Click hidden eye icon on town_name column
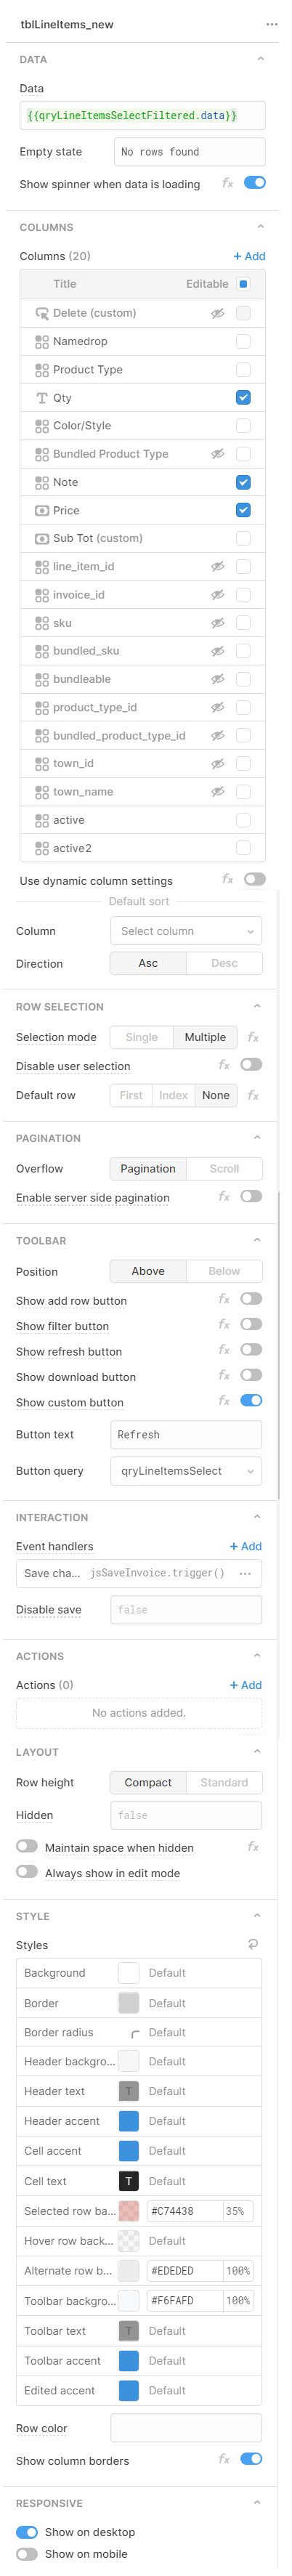The image size is (292, 2576). coord(217,791)
